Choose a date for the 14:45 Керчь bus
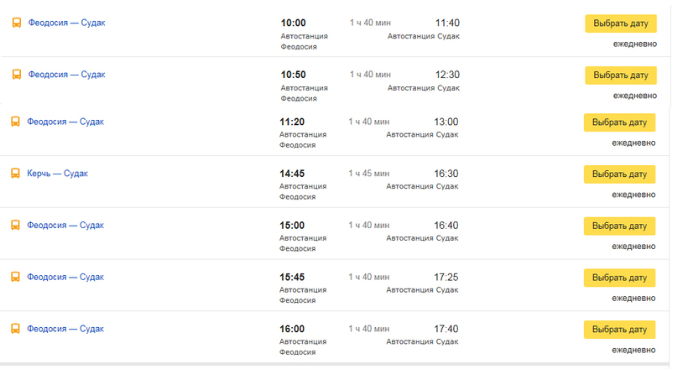 619,174
